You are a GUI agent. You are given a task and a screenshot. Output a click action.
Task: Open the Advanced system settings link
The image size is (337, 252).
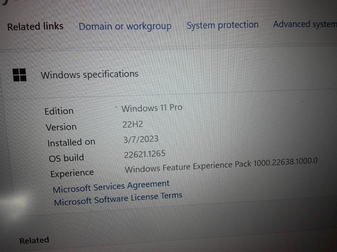[305, 24]
